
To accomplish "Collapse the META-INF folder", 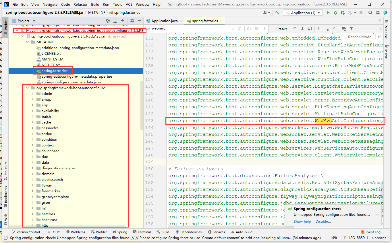I will point(28,42).
